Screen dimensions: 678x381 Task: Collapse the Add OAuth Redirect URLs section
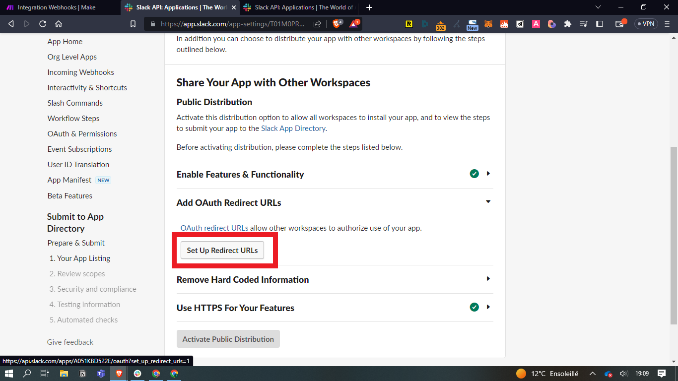tap(488, 202)
